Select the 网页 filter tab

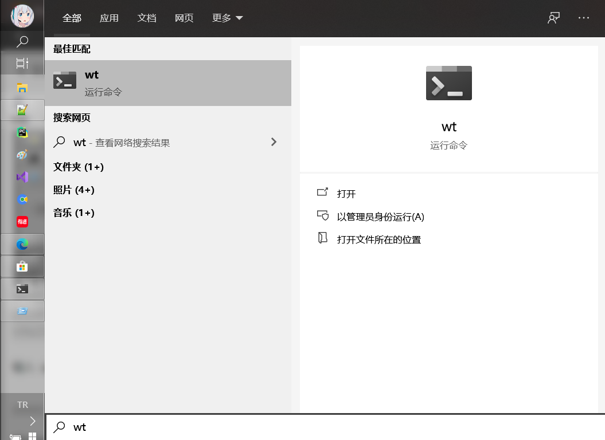click(184, 18)
